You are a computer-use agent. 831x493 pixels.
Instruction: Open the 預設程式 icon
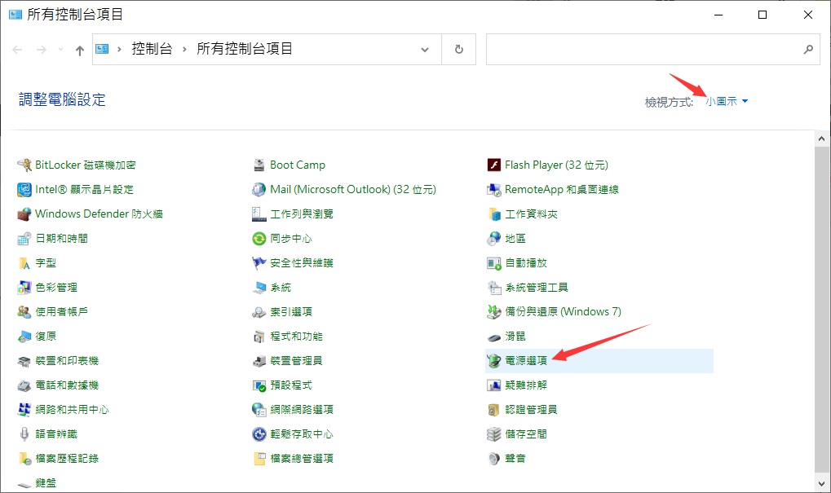point(259,385)
